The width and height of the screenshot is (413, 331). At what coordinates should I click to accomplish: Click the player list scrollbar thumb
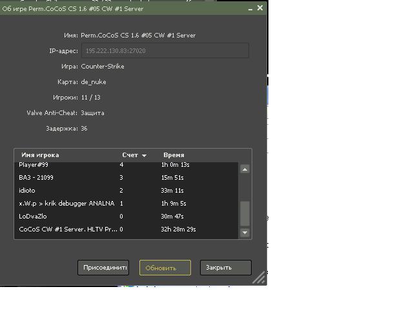[245, 213]
